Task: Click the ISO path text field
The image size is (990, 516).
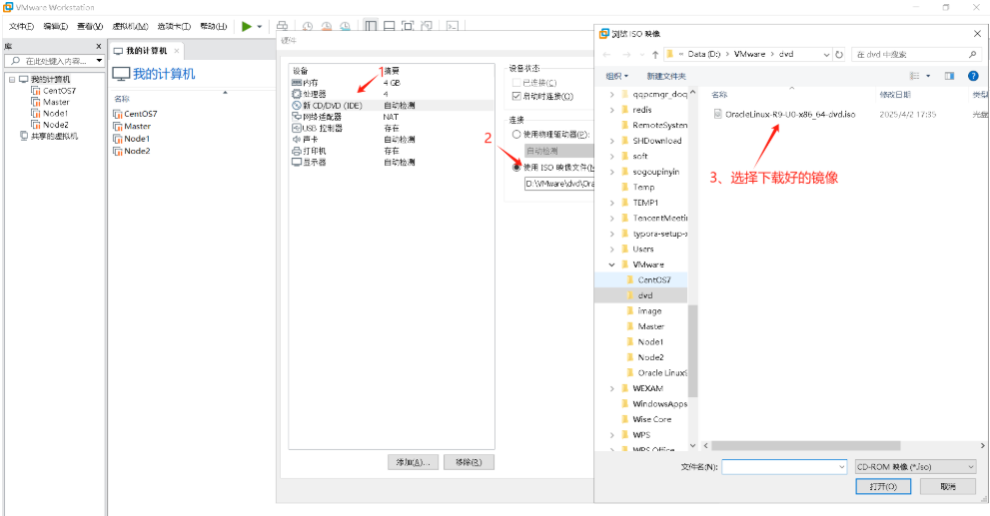Action: (x=559, y=185)
